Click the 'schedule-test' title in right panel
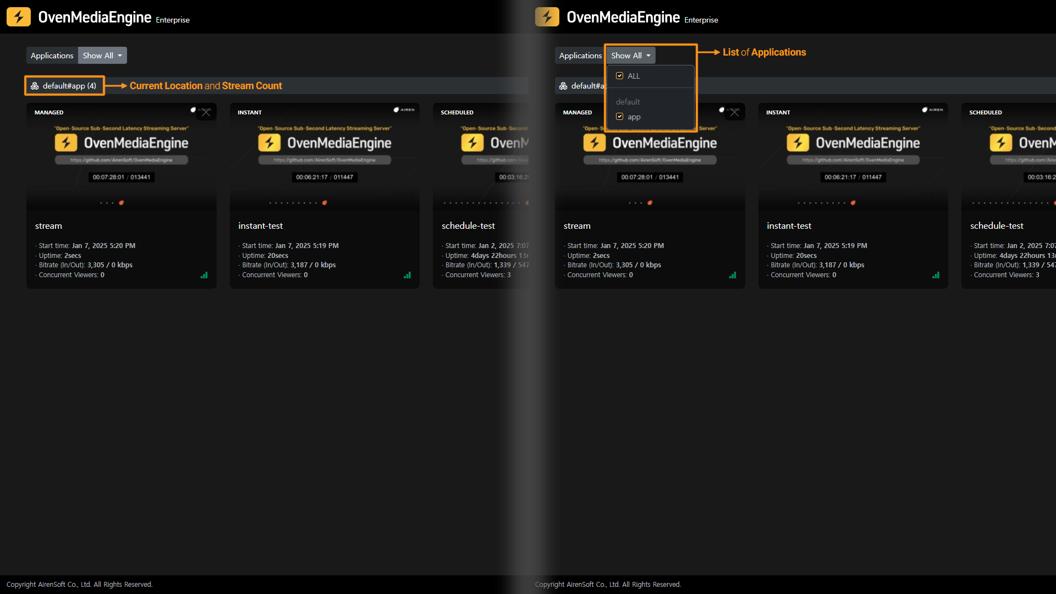The height and width of the screenshot is (594, 1056). point(996,226)
